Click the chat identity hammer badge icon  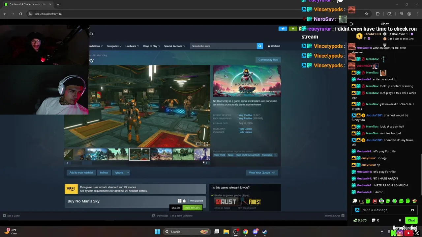357,210
